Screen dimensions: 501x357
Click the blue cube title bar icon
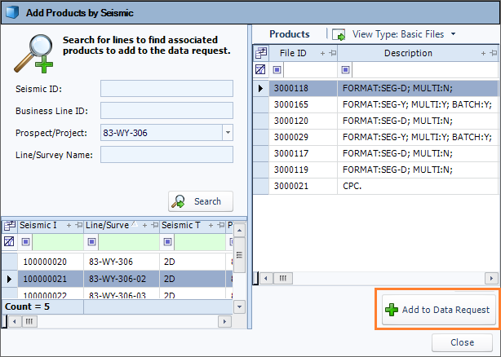coord(12,13)
